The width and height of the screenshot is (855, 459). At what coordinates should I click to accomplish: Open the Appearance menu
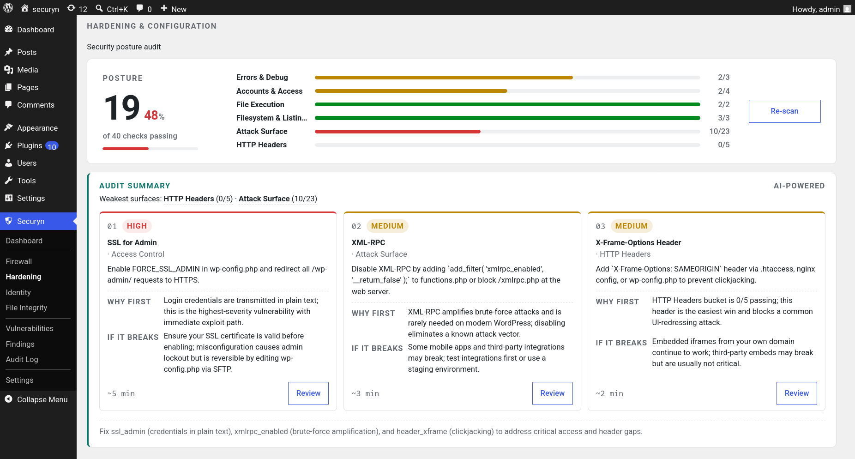(x=38, y=128)
